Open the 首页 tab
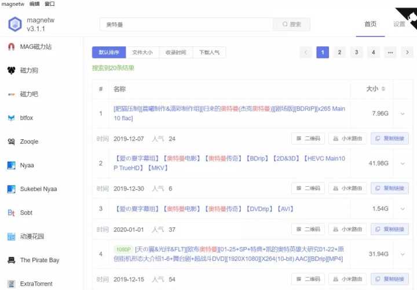Viewport: 417px width, 290px height. (x=371, y=24)
